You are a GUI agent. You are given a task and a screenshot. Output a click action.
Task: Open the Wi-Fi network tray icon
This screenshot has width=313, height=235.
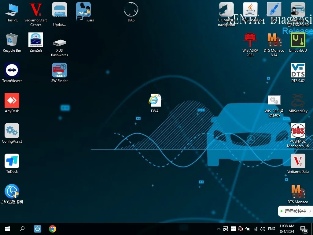[256, 229]
